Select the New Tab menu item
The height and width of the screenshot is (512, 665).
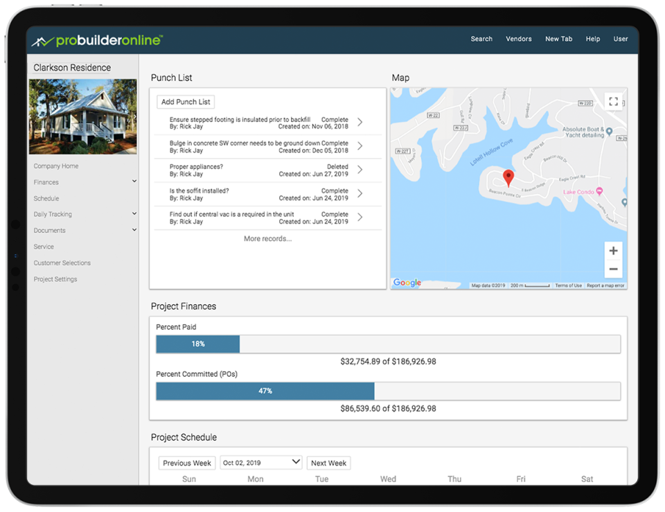559,39
